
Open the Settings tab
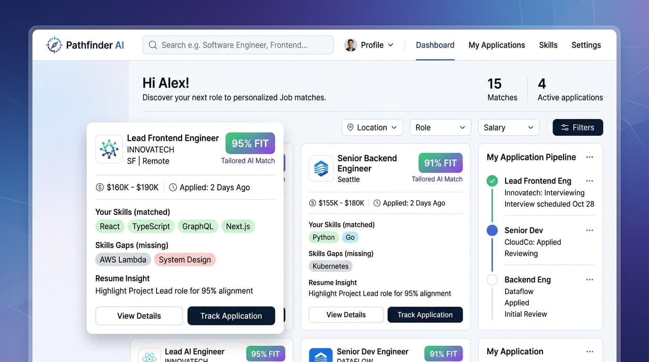point(586,45)
